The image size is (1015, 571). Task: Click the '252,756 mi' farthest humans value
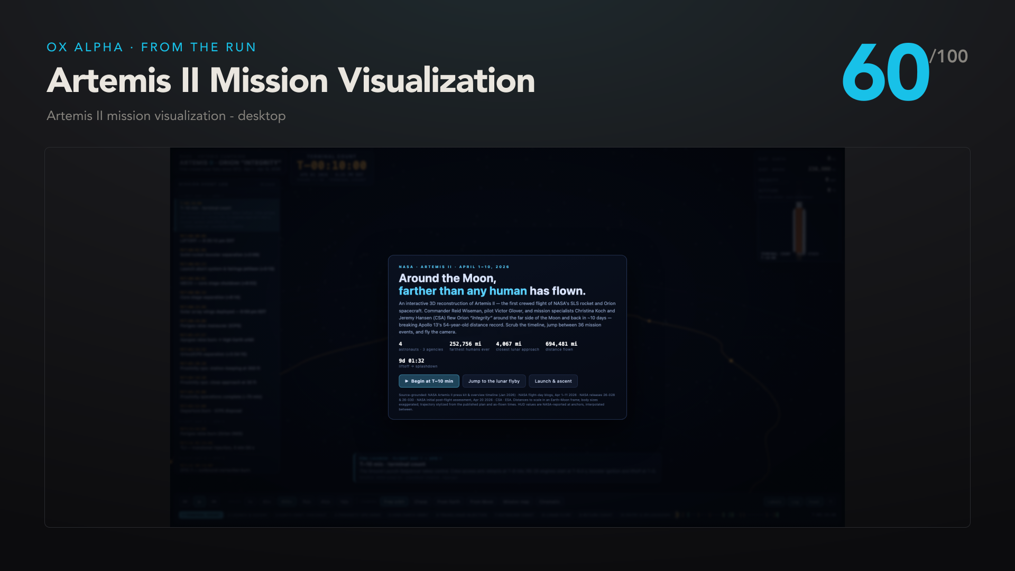tap(465, 344)
